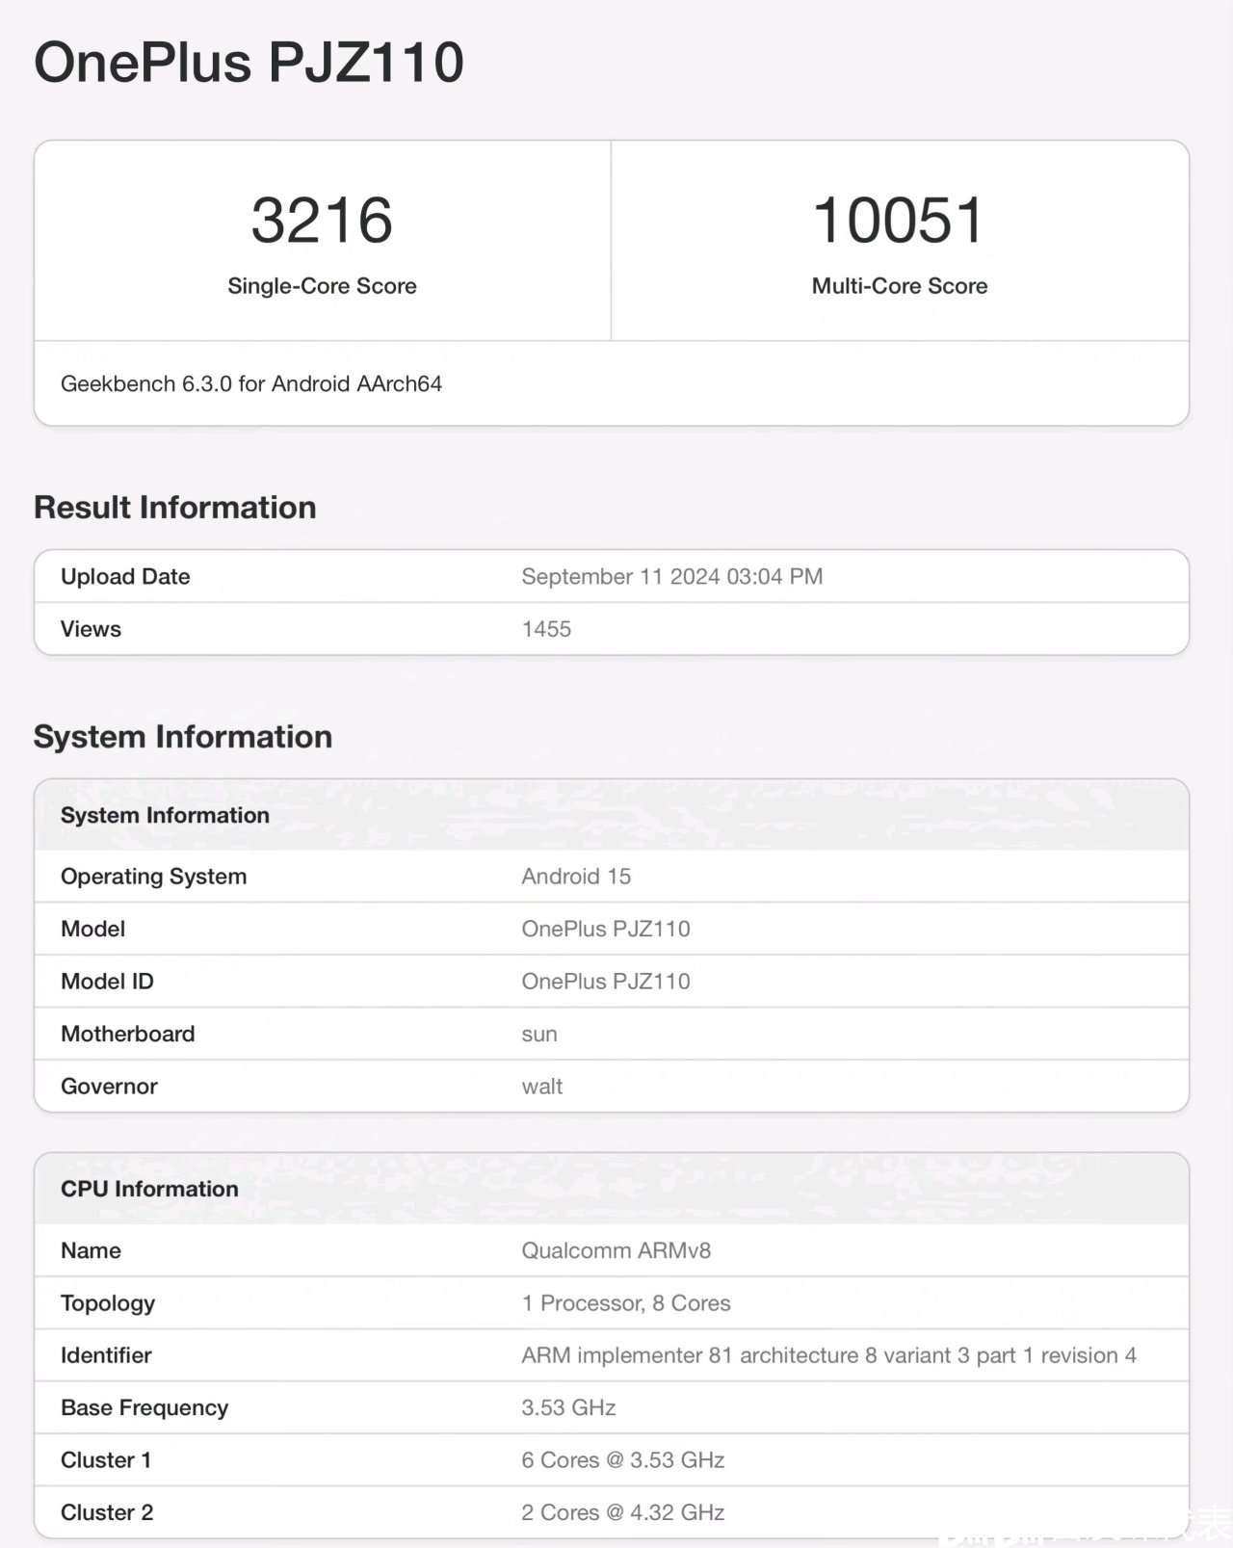Click the Identifier label

(x=106, y=1355)
